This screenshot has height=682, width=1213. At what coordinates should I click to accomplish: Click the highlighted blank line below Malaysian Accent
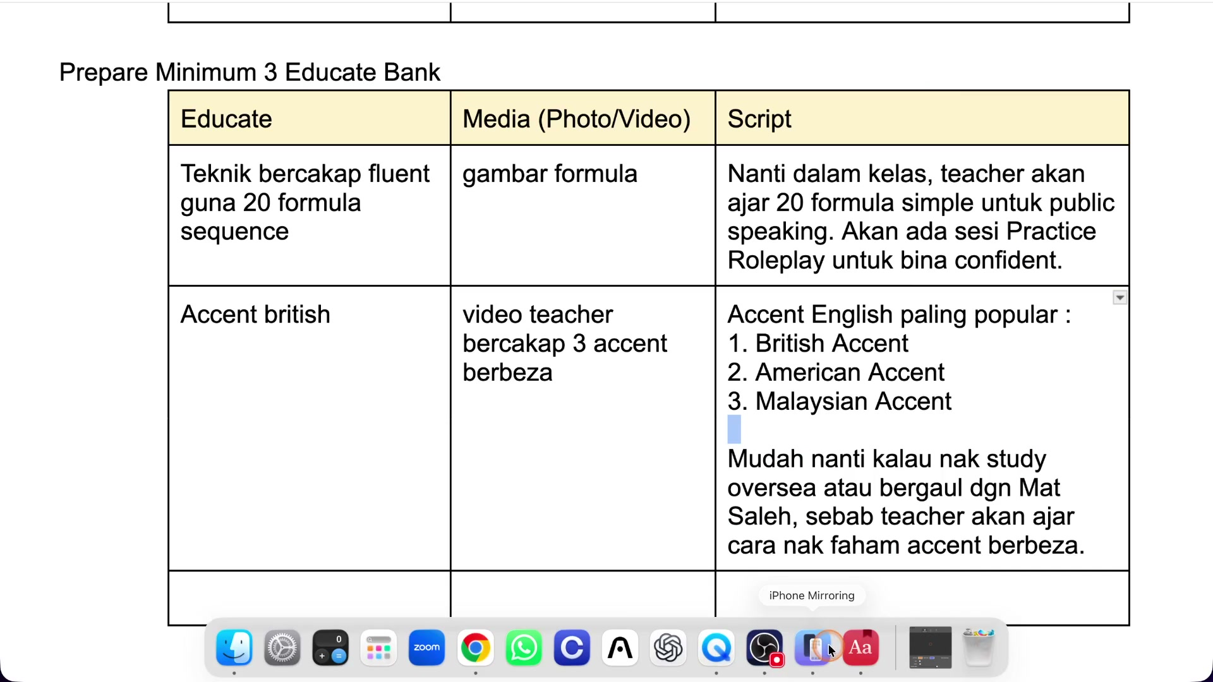tap(734, 429)
